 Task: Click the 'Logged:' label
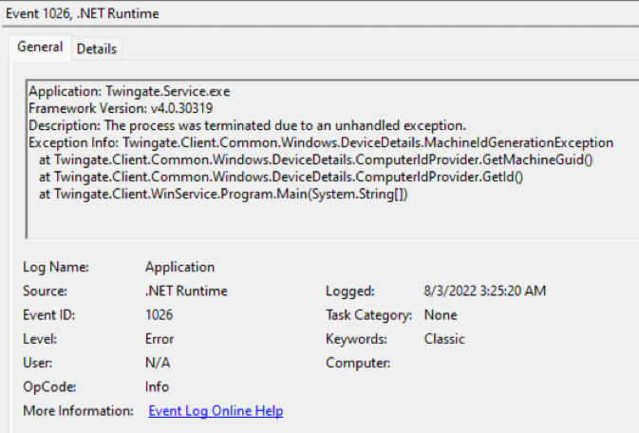pyautogui.click(x=350, y=292)
